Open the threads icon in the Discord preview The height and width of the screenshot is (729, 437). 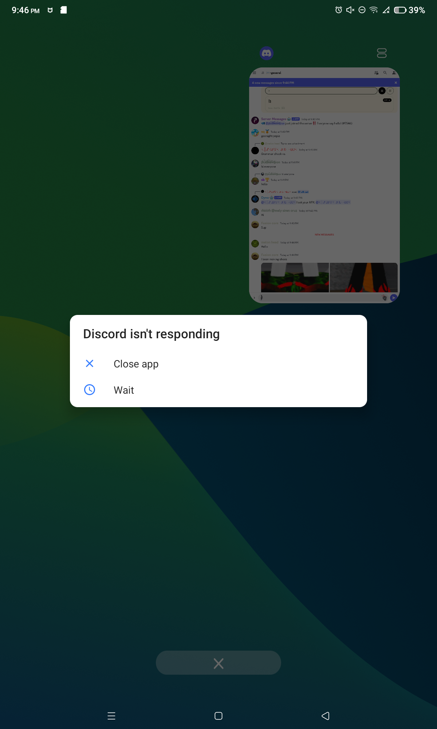pos(376,73)
